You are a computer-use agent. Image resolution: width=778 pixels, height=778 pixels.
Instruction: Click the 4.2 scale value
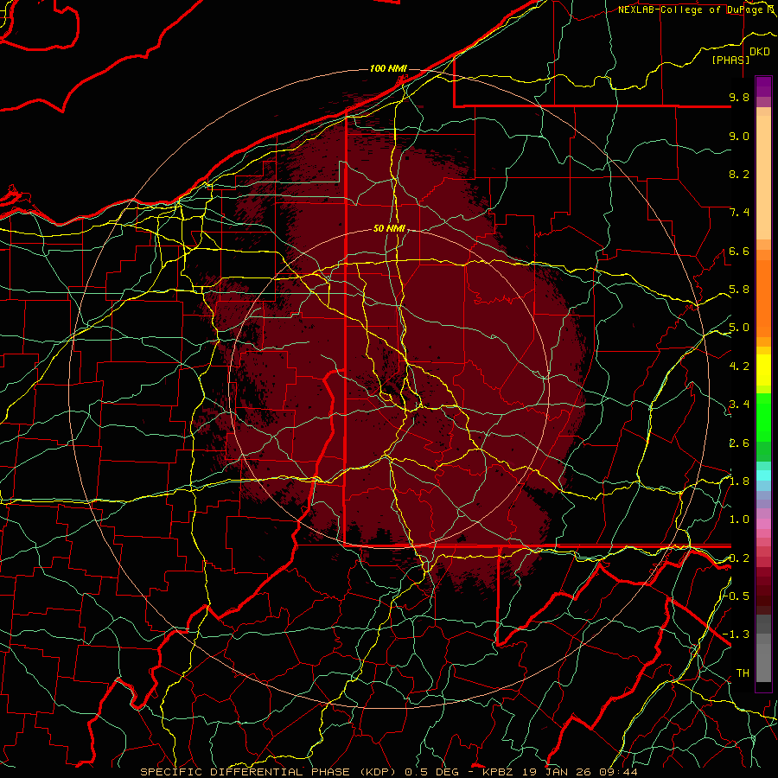point(739,367)
